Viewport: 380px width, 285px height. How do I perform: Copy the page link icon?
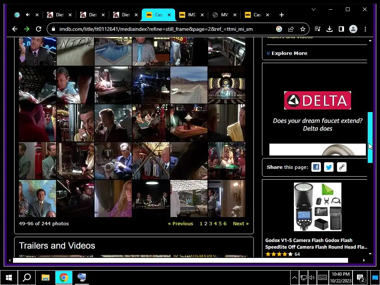342,167
